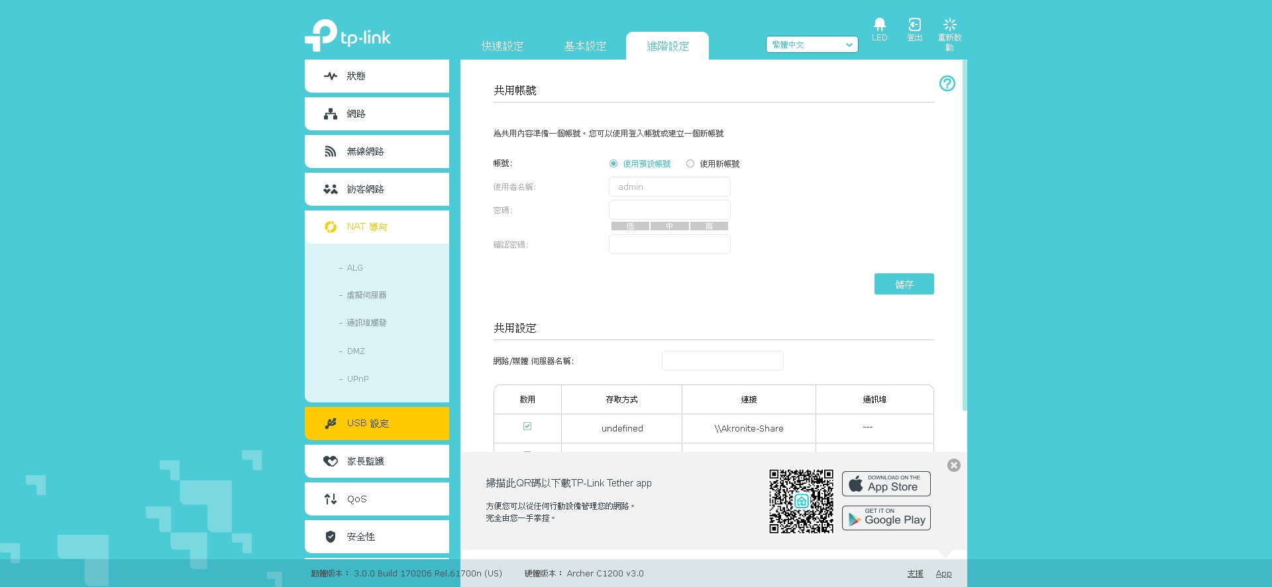This screenshot has height=587, width=1272.
Task: Click the 儲存 save button
Action: [904, 284]
